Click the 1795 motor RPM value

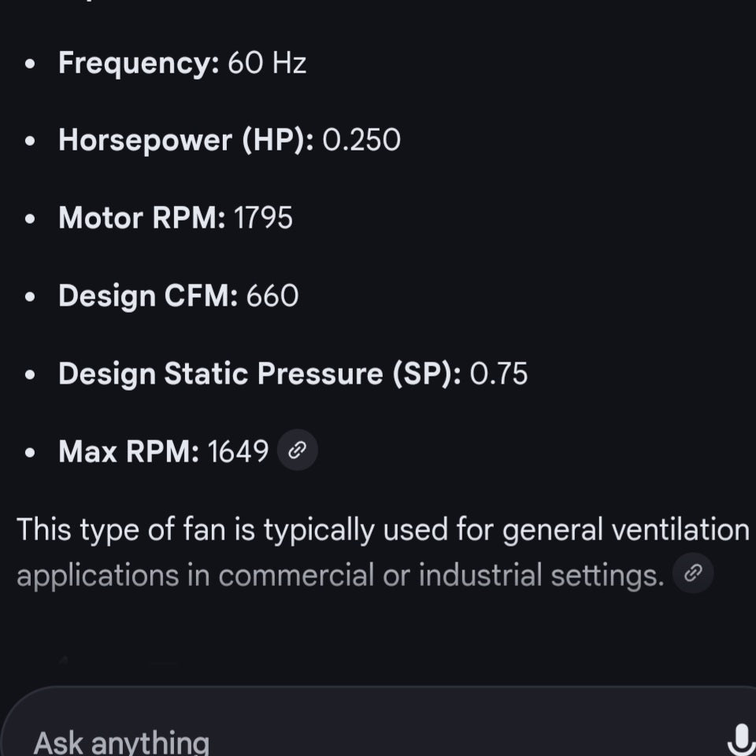click(x=263, y=218)
